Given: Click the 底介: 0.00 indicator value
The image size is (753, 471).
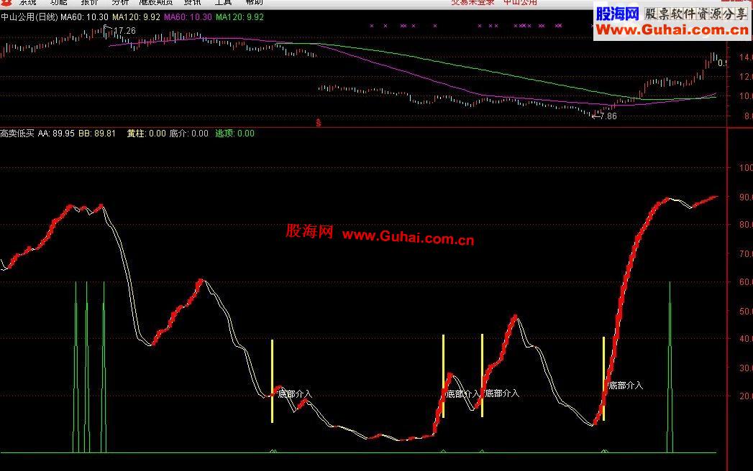Looking at the screenshot, I should (x=188, y=134).
